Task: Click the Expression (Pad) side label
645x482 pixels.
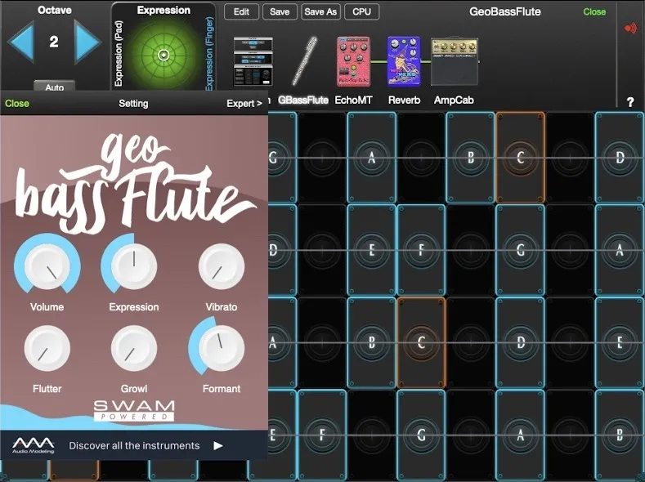Action: [119, 54]
